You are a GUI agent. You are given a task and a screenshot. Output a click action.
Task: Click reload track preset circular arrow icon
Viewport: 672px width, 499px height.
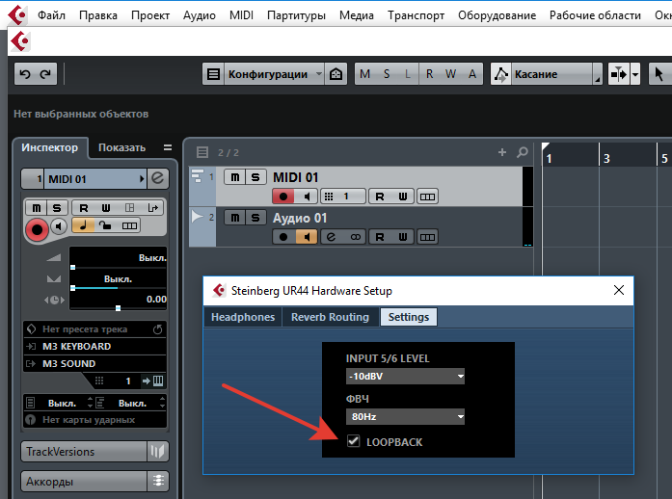158,329
